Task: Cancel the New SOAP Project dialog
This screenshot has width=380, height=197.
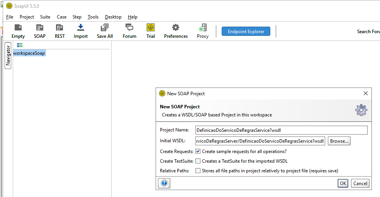Action: point(360,184)
